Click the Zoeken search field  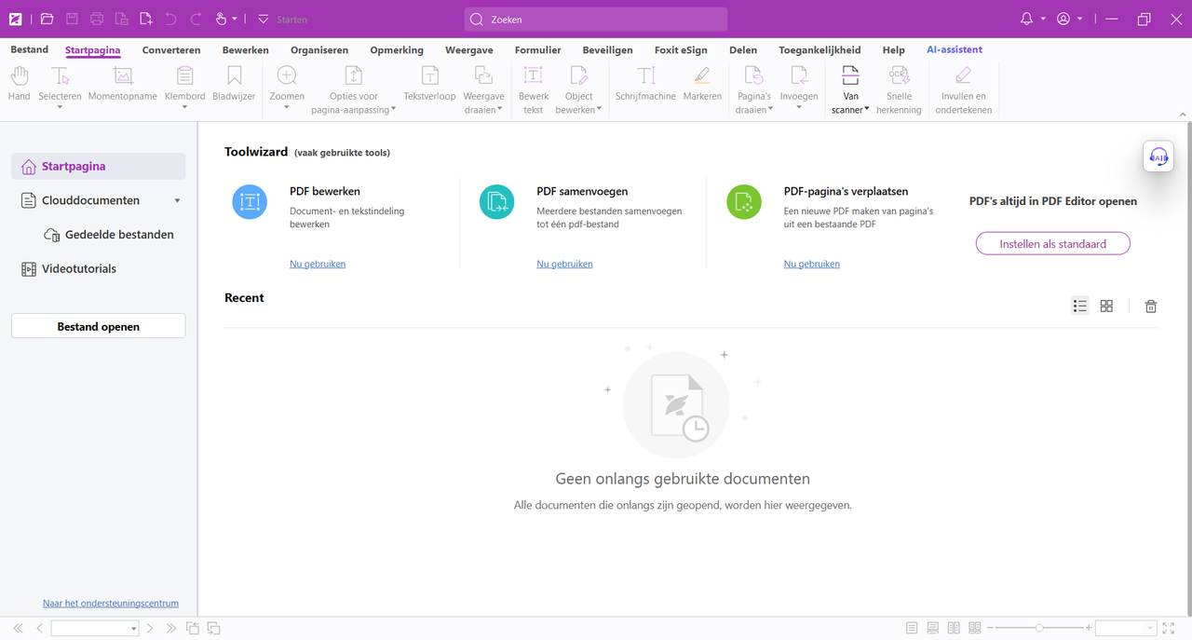tap(596, 19)
